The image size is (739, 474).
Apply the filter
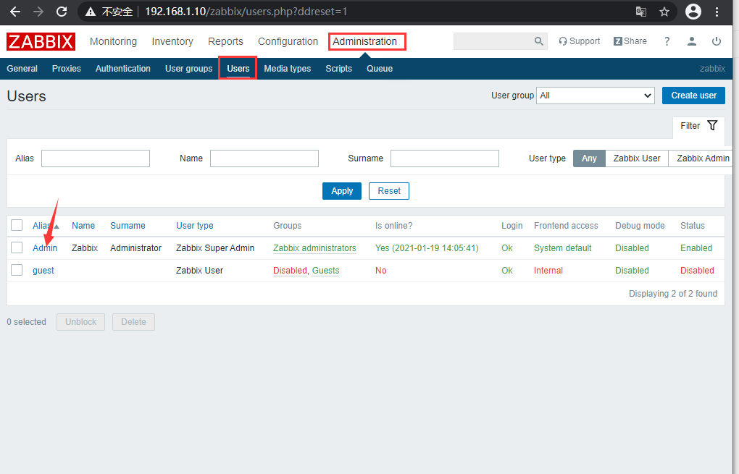click(342, 191)
